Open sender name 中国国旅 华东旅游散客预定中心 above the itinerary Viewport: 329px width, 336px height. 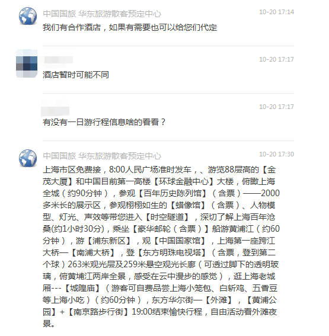[x=102, y=156]
